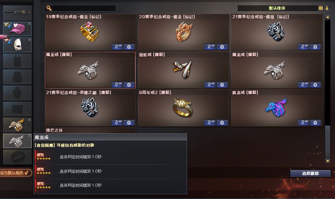This screenshot has width=335, height=199.
Task: Open gear icon on 21赛季纪念戒指-耀银
Action: 315,47
